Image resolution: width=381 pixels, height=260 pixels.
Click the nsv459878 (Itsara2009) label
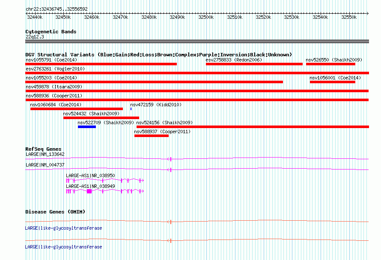[x=54, y=87]
